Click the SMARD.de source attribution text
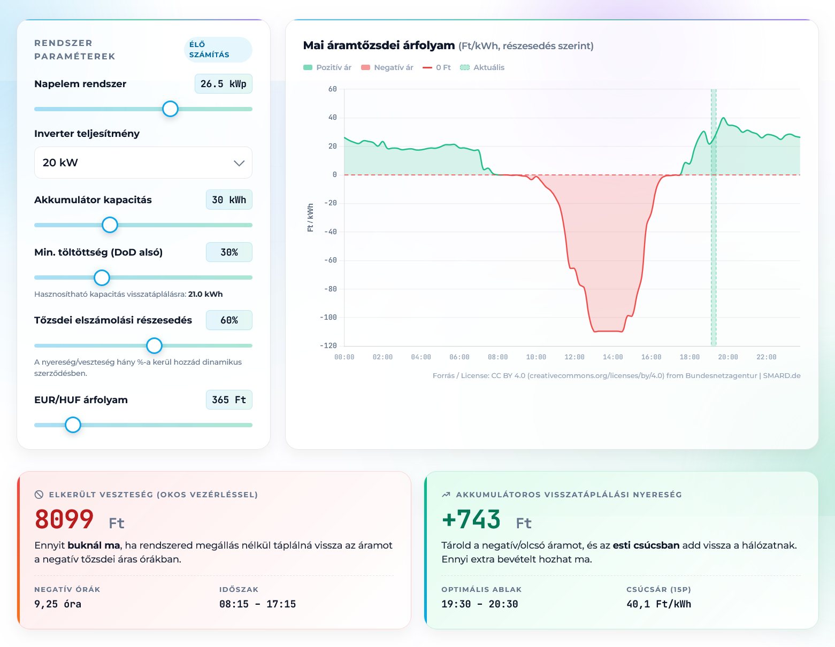Image resolution: width=835 pixels, height=647 pixels. coord(781,375)
